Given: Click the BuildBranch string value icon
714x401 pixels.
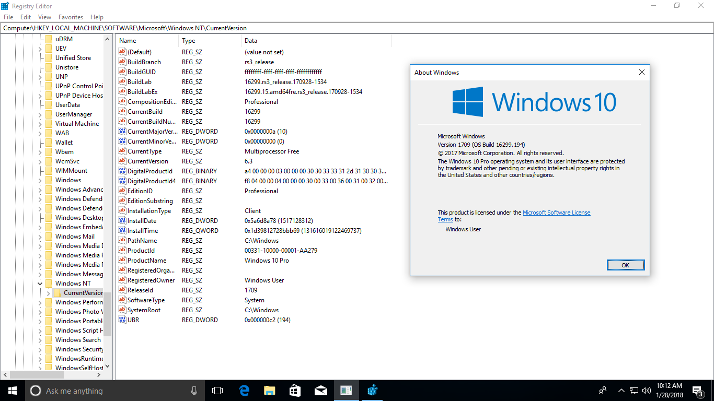Looking at the screenshot, I should pos(122,62).
